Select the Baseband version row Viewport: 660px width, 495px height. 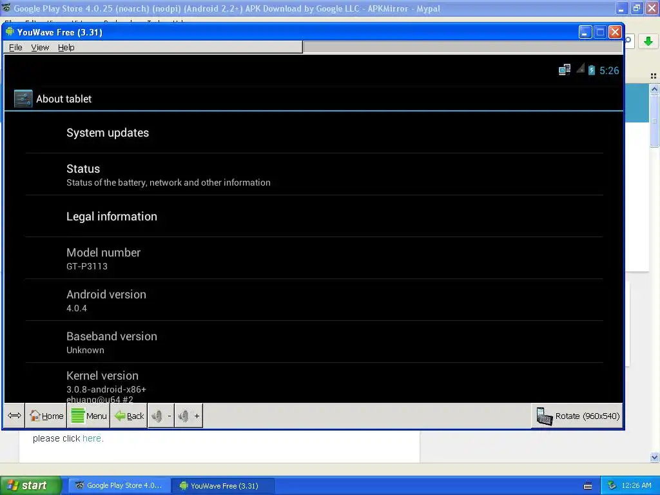point(314,342)
